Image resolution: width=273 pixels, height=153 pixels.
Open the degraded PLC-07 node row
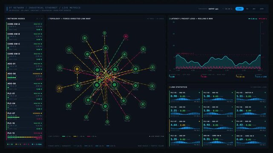point(24,116)
